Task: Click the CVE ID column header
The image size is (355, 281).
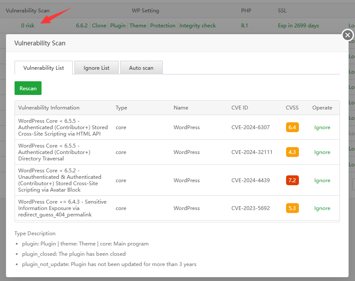Action: (239, 108)
